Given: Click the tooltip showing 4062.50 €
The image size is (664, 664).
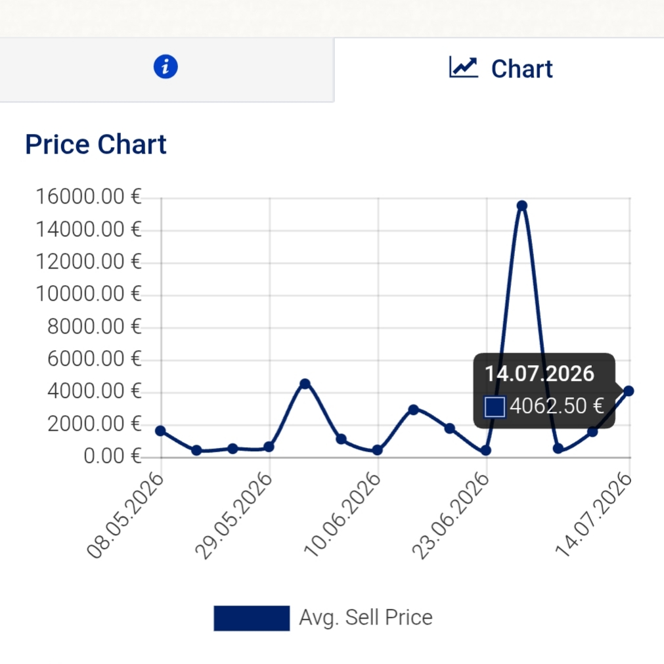Looking at the screenshot, I should 544,390.
